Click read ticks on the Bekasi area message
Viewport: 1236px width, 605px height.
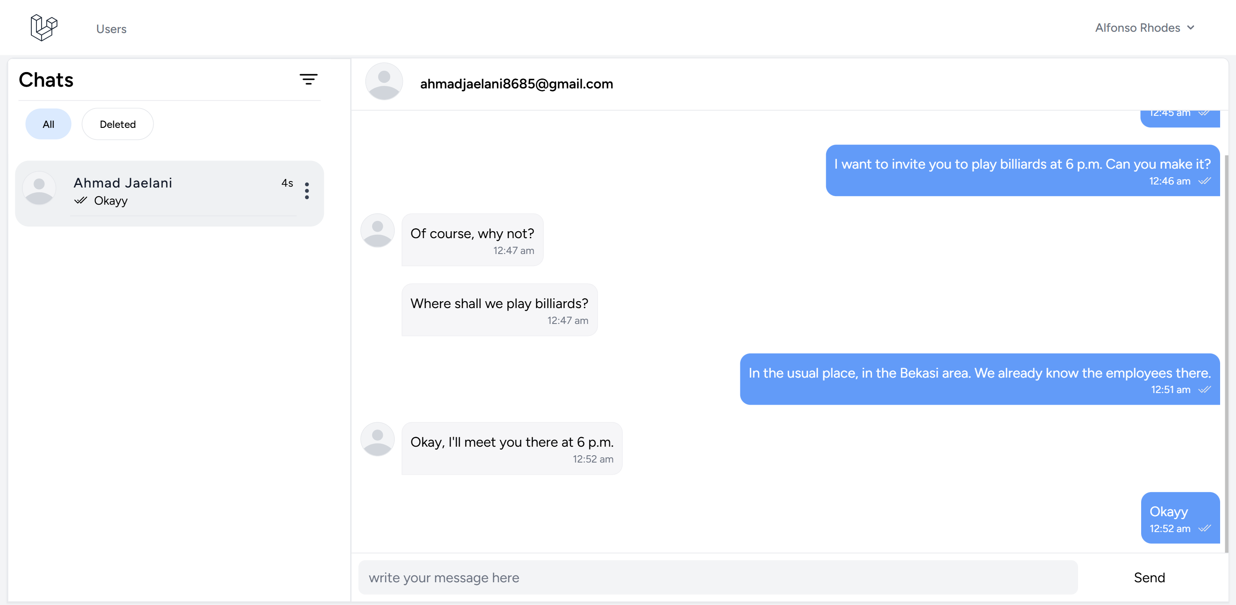point(1204,390)
